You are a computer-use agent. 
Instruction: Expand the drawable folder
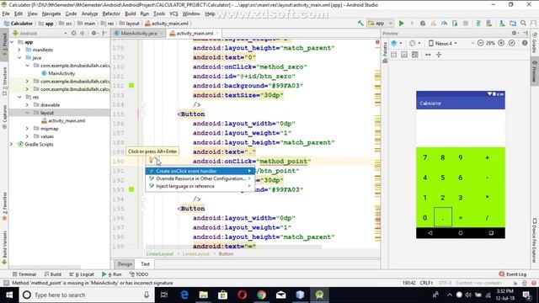27,104
